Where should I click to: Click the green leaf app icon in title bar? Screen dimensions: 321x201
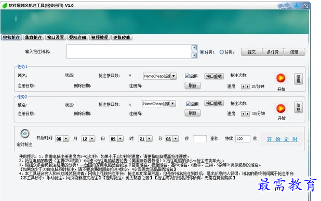click(x=5, y=6)
